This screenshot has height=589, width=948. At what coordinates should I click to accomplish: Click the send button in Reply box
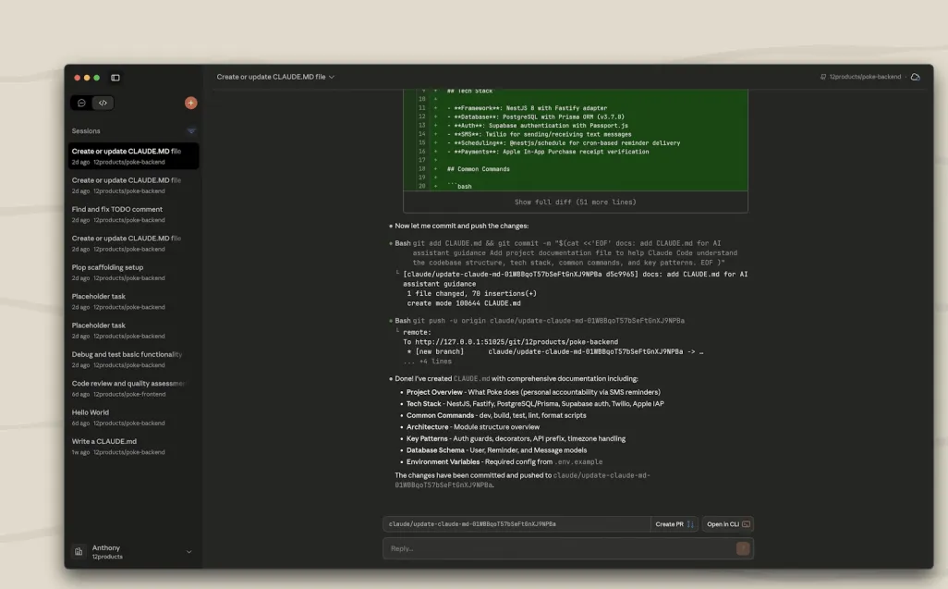pos(743,548)
